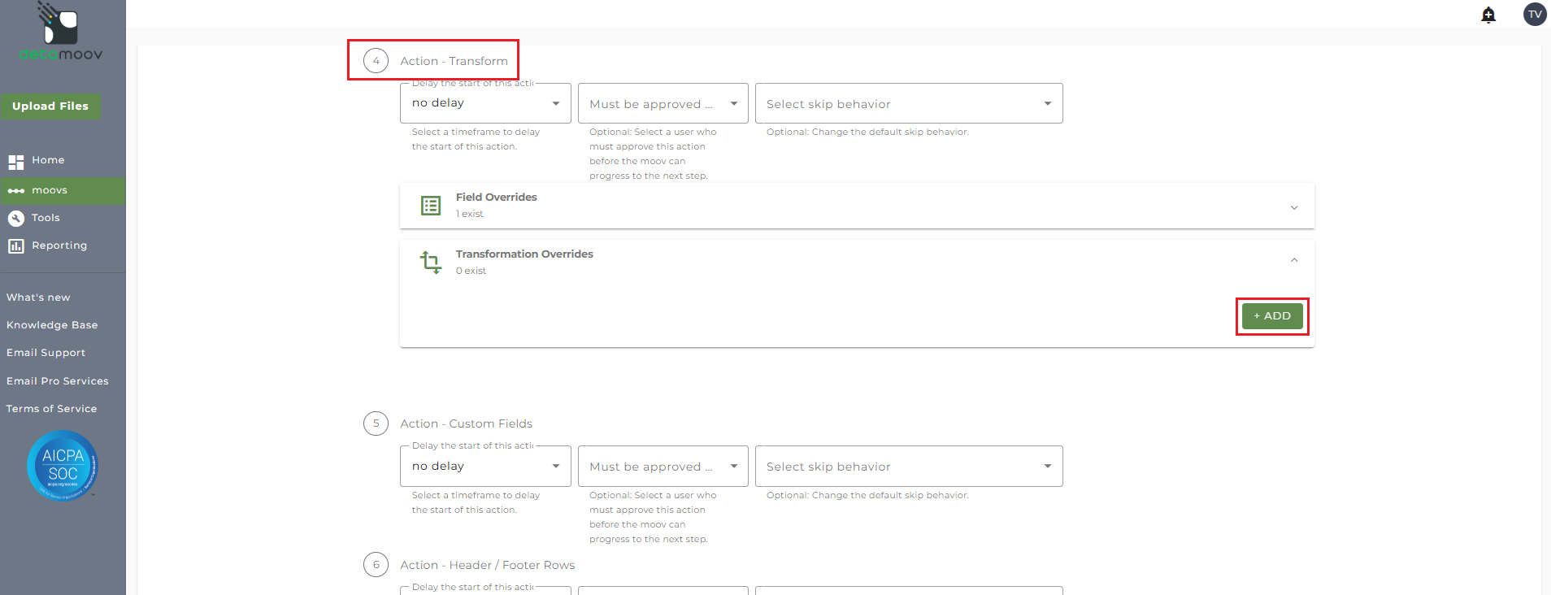Click the Tools wrench icon

pos(16,218)
